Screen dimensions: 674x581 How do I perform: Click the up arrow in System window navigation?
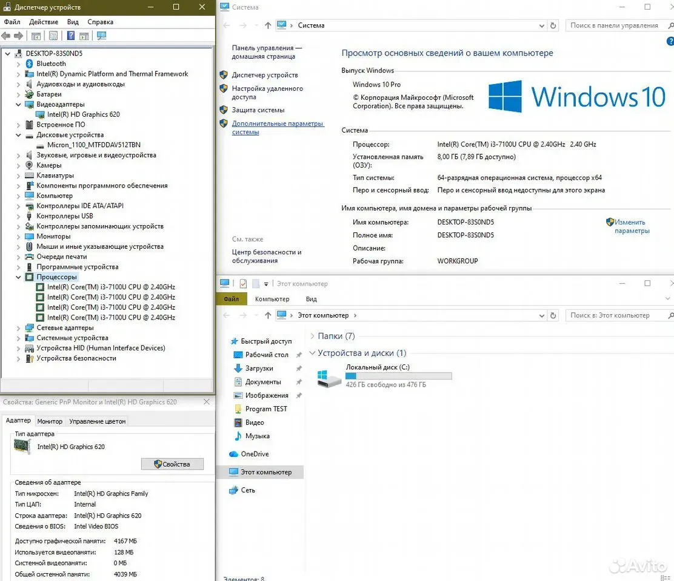[268, 26]
